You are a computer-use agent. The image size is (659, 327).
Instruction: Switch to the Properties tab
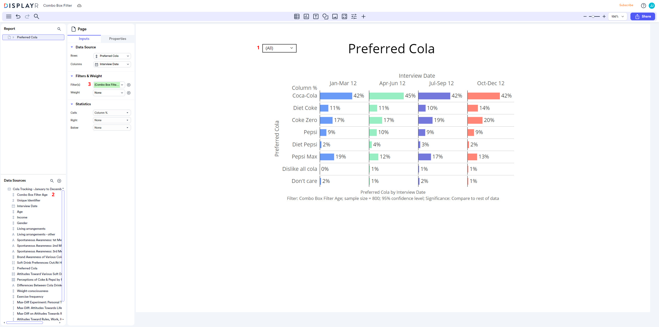point(117,39)
